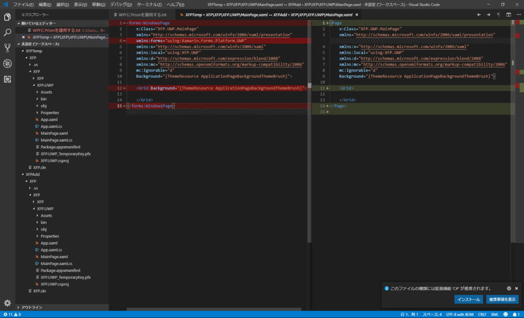Open the Manage gear at bottom left
Screen dimensions: 524x318
click(7, 303)
